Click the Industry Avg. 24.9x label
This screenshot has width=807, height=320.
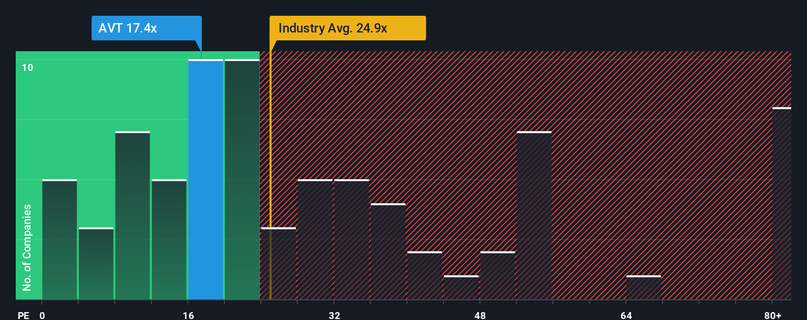[x=347, y=28]
